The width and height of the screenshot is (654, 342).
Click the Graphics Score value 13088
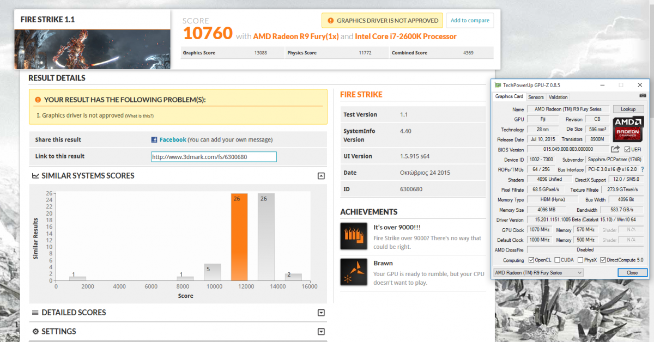261,53
